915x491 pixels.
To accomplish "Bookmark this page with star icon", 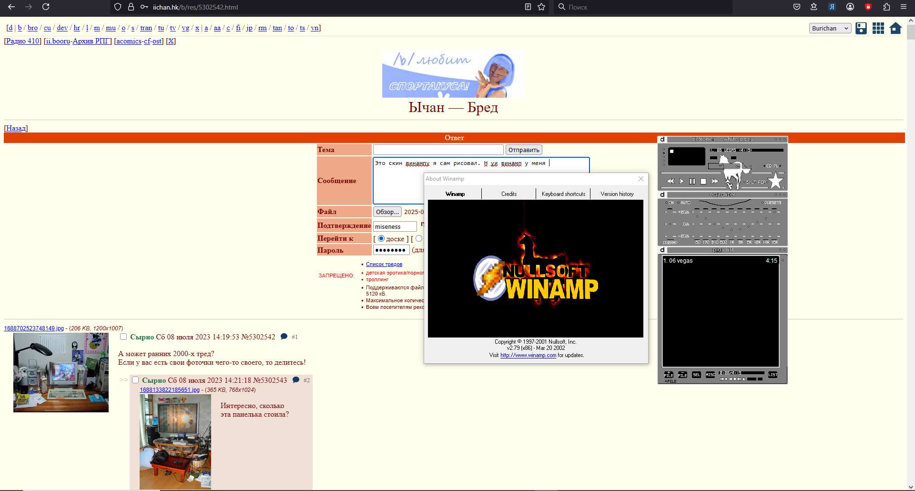I will pos(541,7).
